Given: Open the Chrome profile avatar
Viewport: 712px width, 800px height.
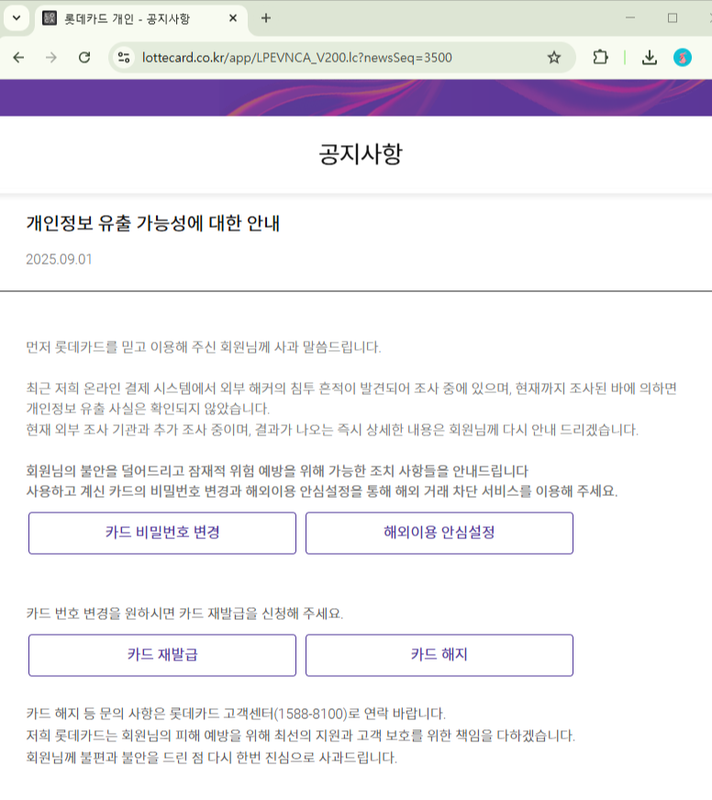Looking at the screenshot, I should point(683,58).
